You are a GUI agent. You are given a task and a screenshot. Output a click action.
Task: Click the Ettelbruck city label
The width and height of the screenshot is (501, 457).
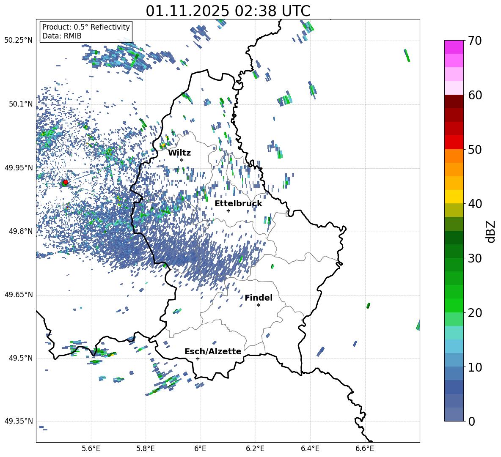pos(238,204)
